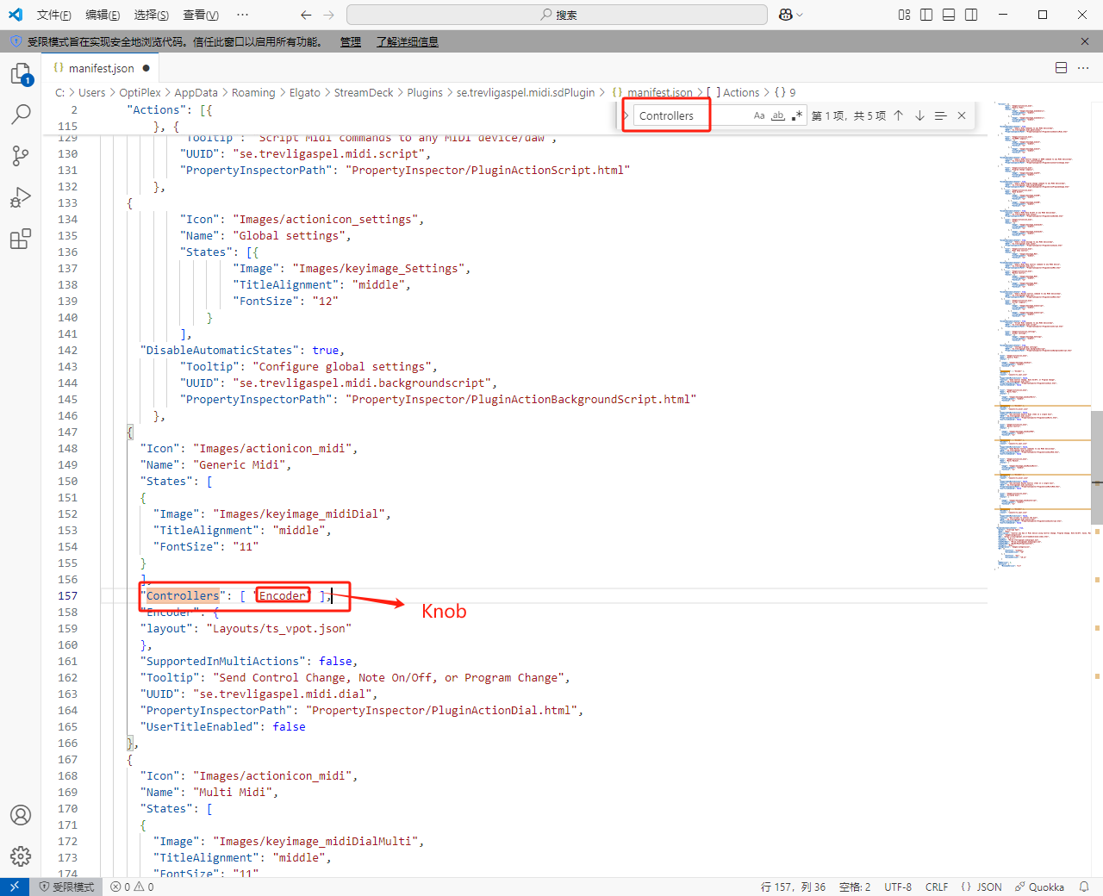Open the 选择(S) menu
Screen dimensions: 1103x896
[152, 15]
